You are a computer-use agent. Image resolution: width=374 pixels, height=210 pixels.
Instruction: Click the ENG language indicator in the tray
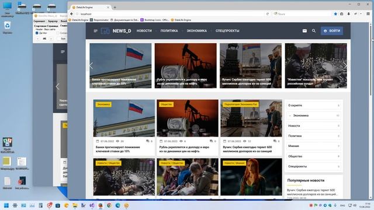[x=342, y=205]
